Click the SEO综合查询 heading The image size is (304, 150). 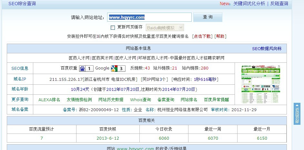click(22, 4)
